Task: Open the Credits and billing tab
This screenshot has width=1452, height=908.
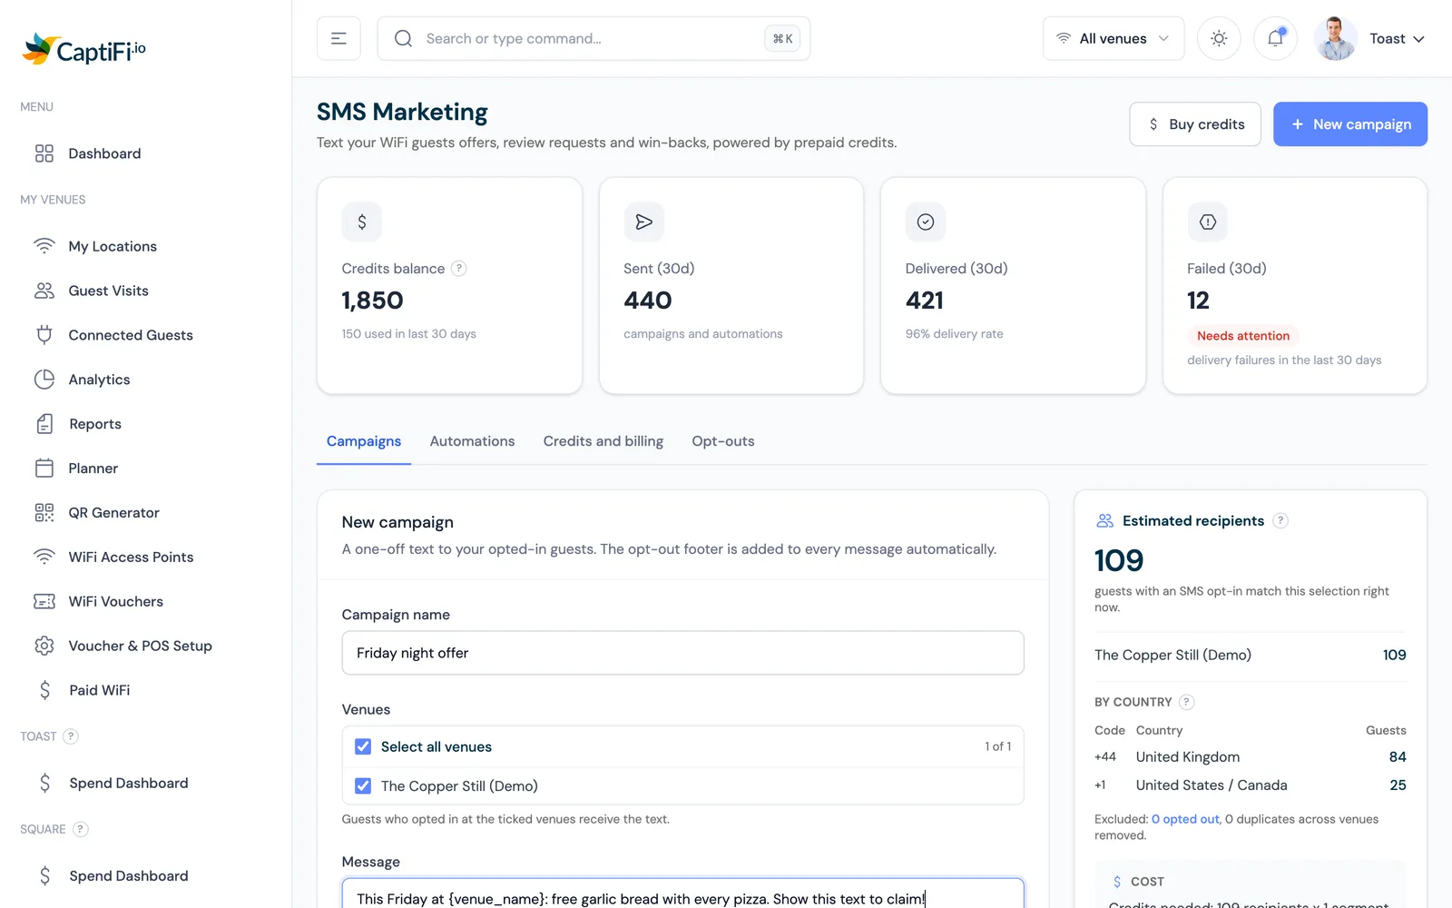Action: point(603,441)
